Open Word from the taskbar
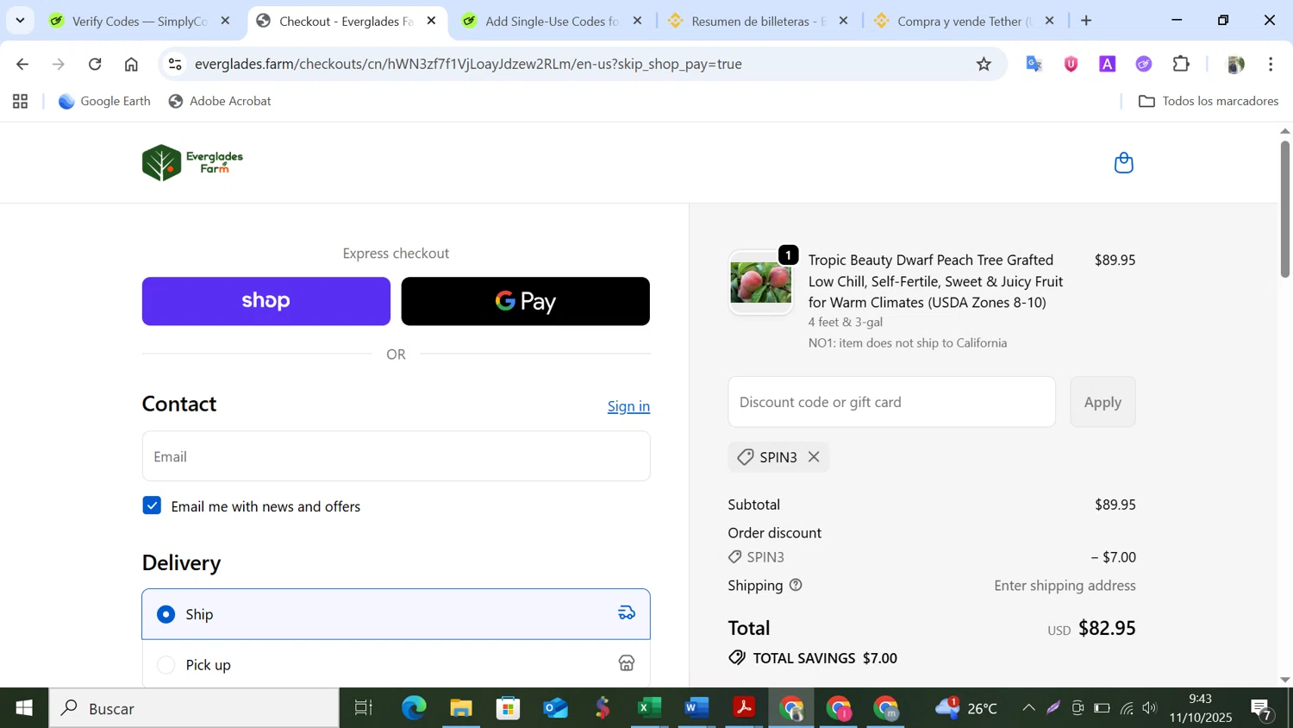Screen dimensions: 1293x728 [x=696, y=708]
